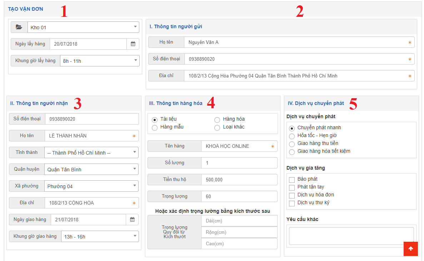Open calendar icon for Ngày lấy hàng
The image size is (424, 261).
point(133,44)
